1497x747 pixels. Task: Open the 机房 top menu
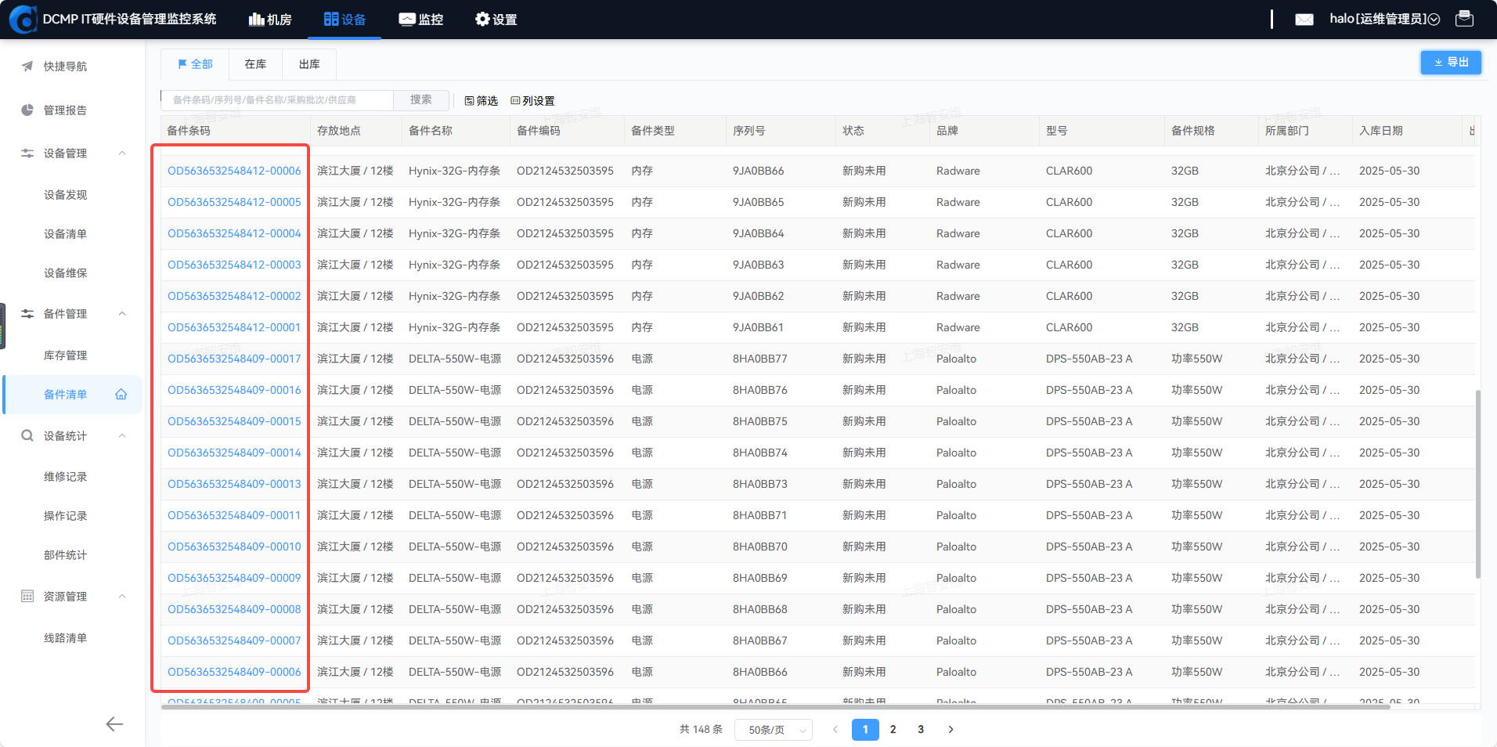click(x=270, y=20)
